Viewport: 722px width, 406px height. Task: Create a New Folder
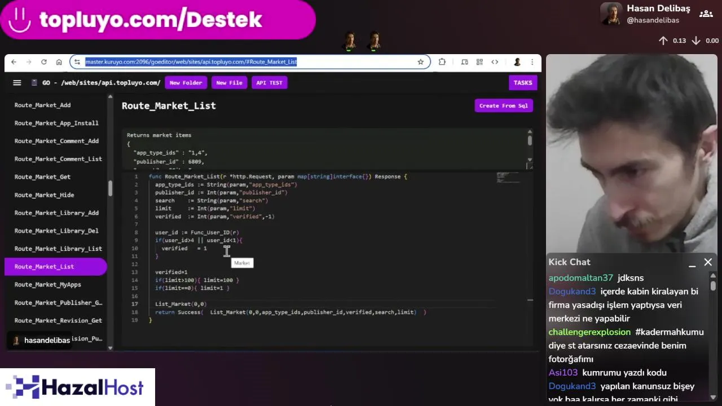click(x=186, y=83)
